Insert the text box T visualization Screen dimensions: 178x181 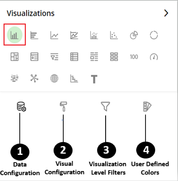click(94, 79)
